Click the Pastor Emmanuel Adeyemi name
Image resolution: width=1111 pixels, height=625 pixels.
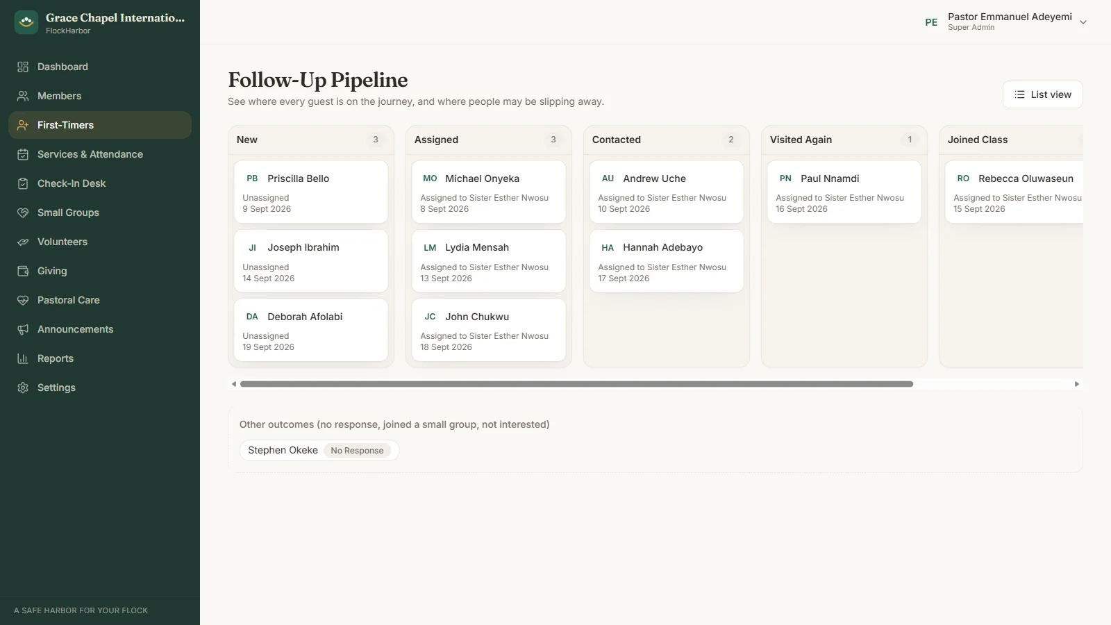point(1010,17)
